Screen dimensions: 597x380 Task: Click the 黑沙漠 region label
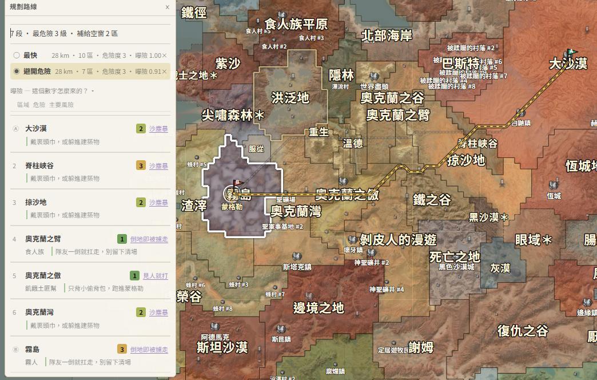click(488, 217)
